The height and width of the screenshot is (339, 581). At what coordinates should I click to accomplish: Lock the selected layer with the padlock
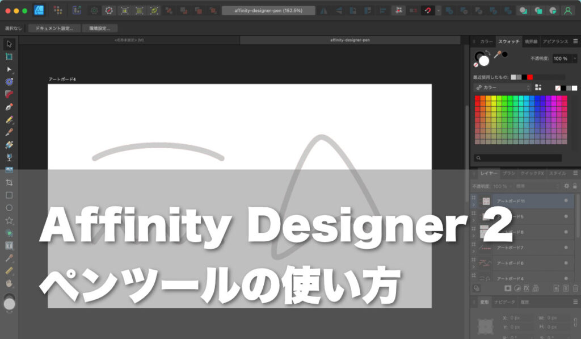pyautogui.click(x=575, y=186)
